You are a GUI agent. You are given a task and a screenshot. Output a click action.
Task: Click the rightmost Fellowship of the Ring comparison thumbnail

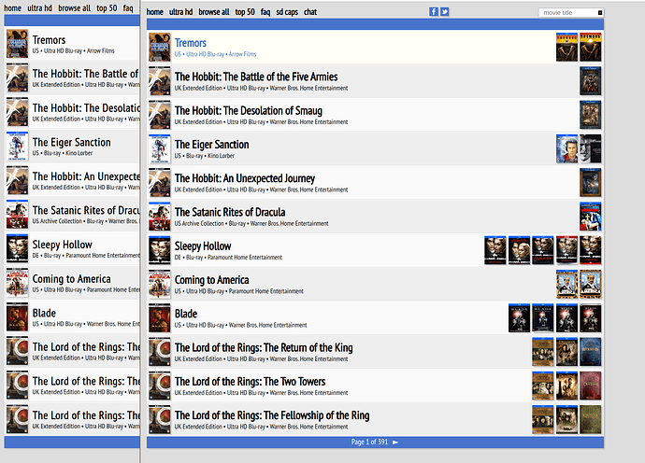tap(590, 419)
